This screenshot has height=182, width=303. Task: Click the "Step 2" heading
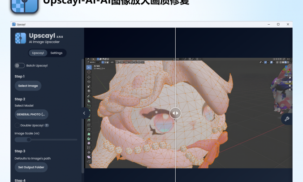[x=20, y=99]
